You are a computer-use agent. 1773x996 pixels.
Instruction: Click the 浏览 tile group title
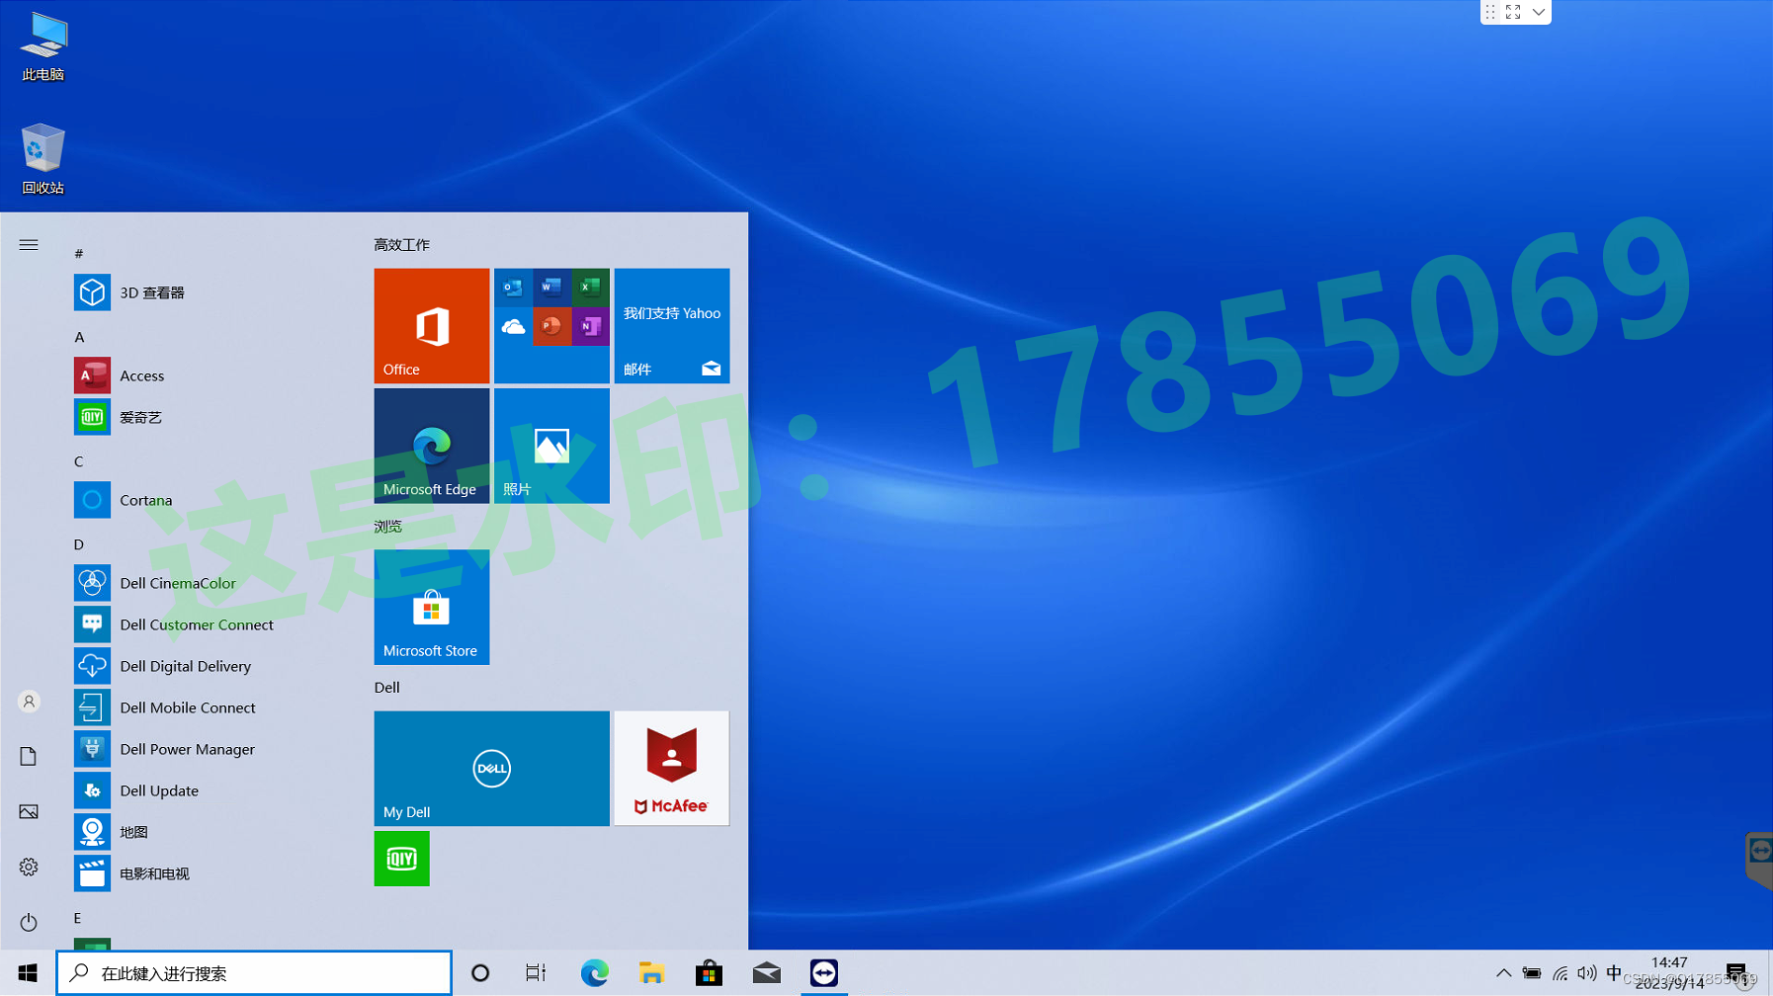point(388,527)
